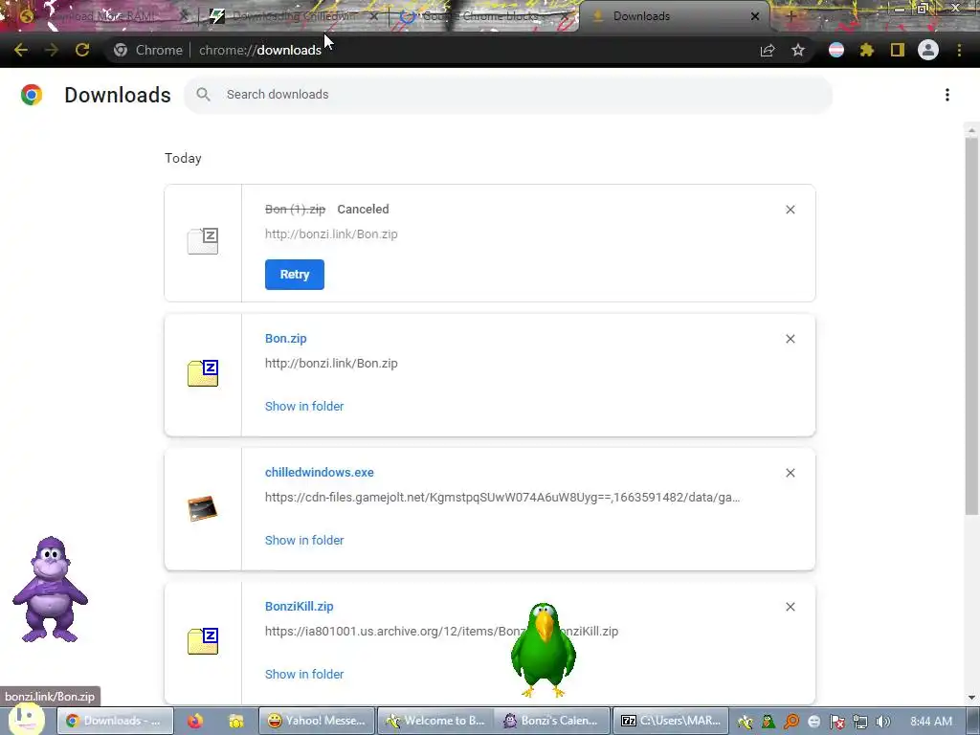Click the magnifier icon in the search box
This screenshot has width=980, height=735.
(x=203, y=95)
